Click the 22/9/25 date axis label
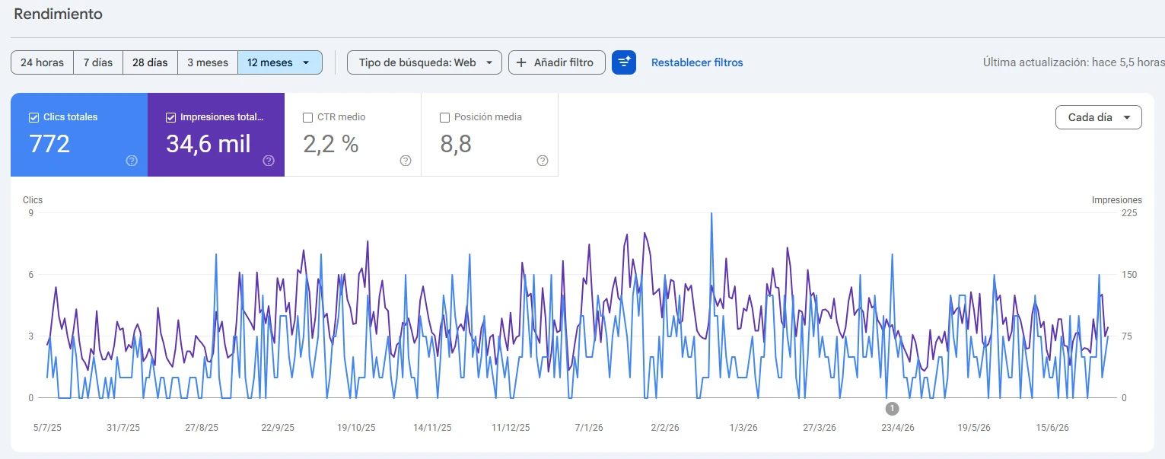This screenshot has height=459, width=1165. click(278, 428)
